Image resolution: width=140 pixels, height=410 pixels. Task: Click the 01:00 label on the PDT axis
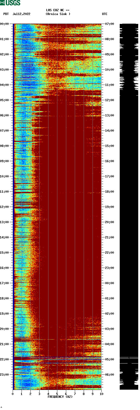5,39
